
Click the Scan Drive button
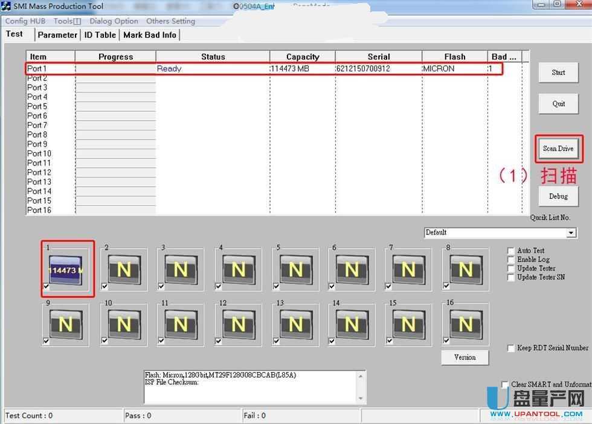tap(558, 149)
